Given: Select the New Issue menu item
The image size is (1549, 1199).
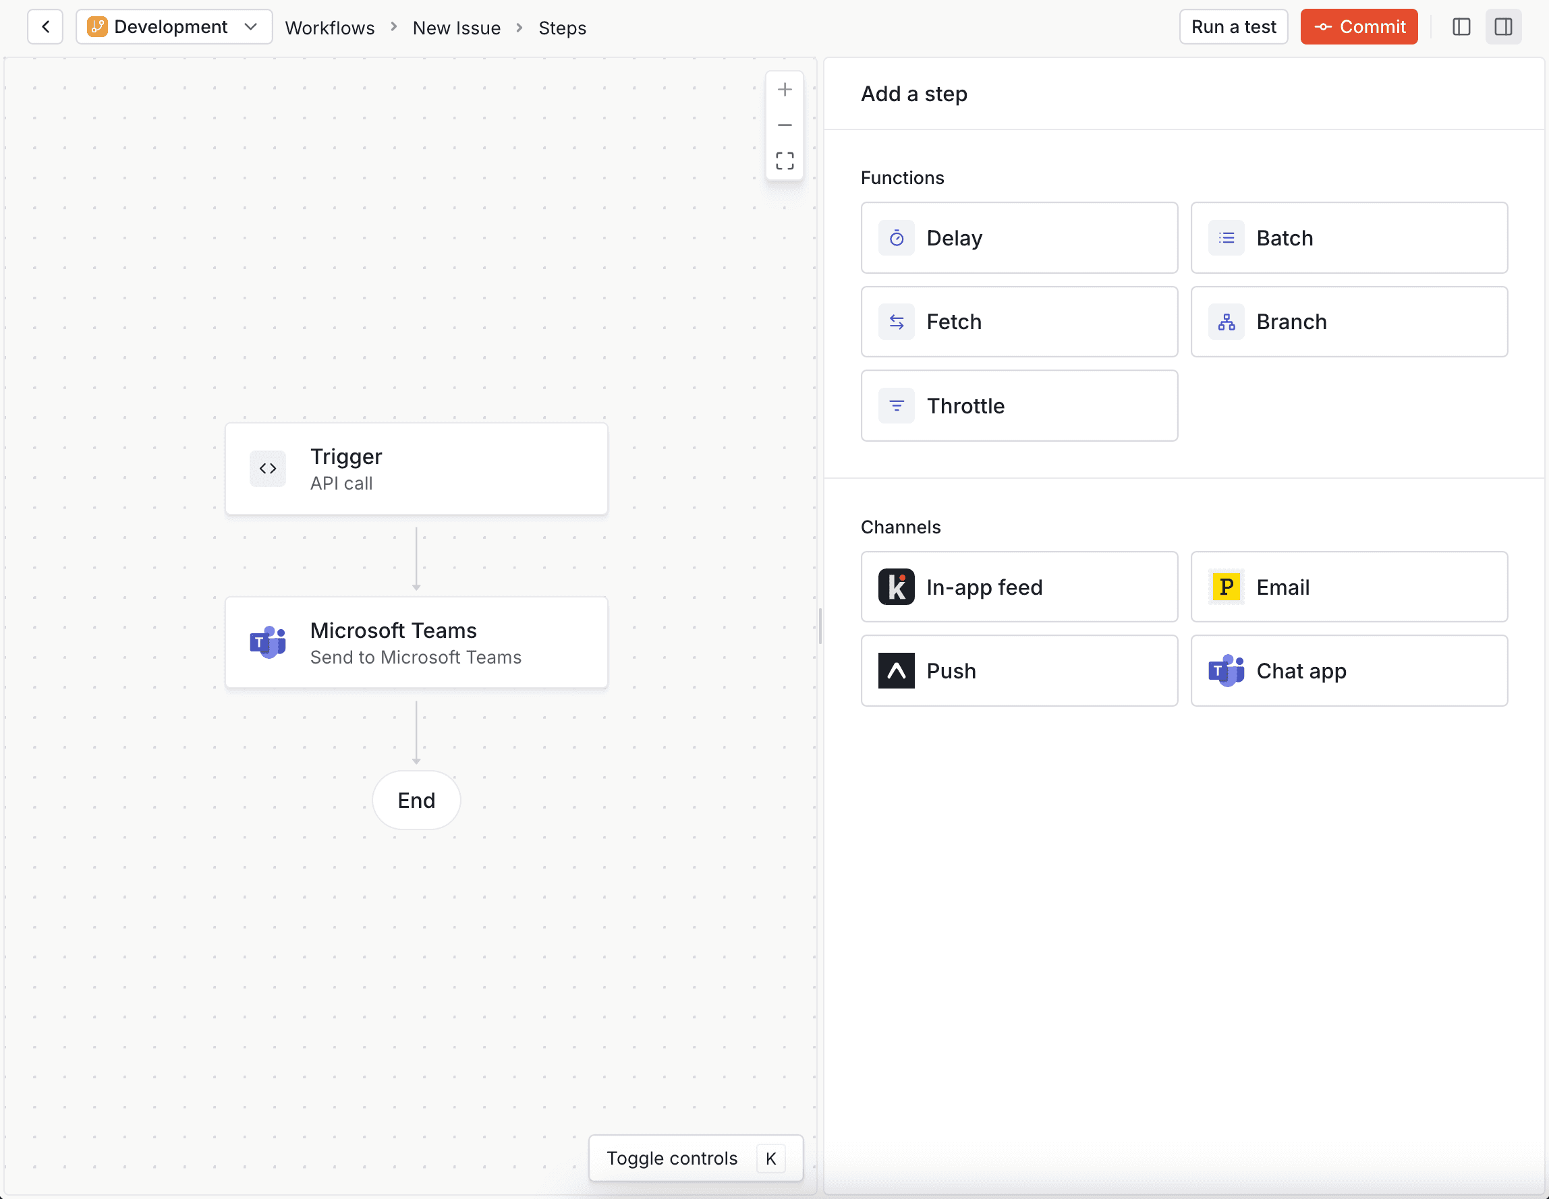Looking at the screenshot, I should [x=456, y=26].
